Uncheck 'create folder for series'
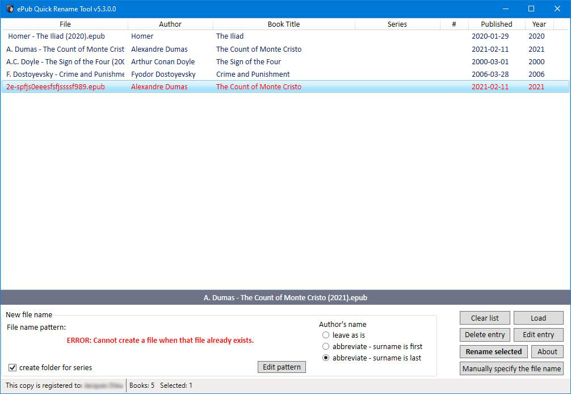This screenshot has width=571, height=394. pyautogui.click(x=12, y=367)
